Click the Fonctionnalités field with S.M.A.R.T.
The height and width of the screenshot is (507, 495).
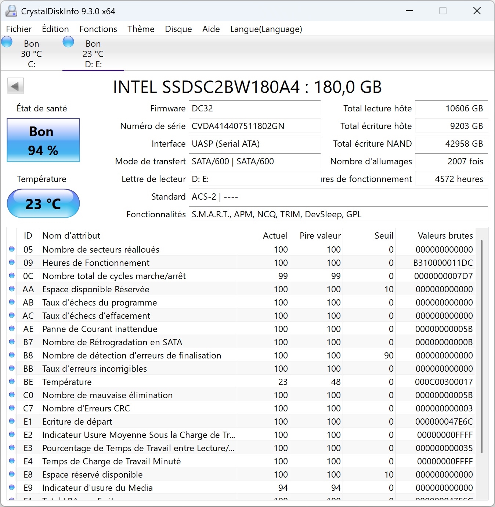(339, 214)
